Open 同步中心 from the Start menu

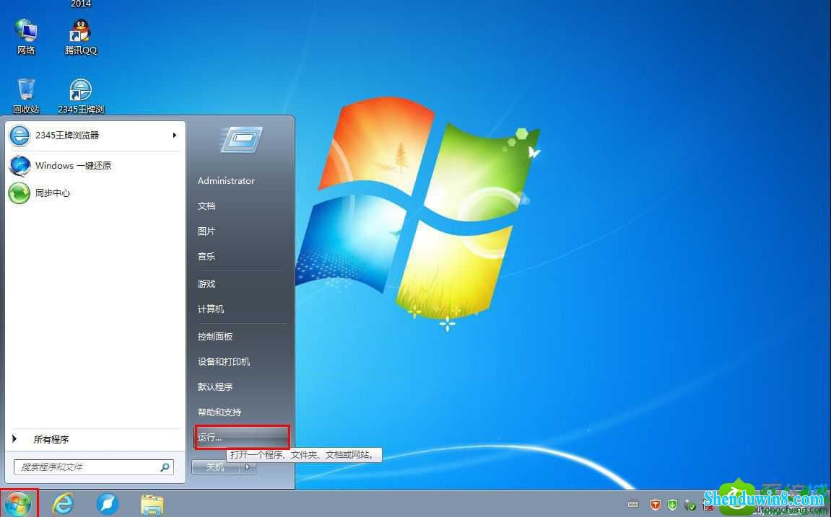pos(93,193)
